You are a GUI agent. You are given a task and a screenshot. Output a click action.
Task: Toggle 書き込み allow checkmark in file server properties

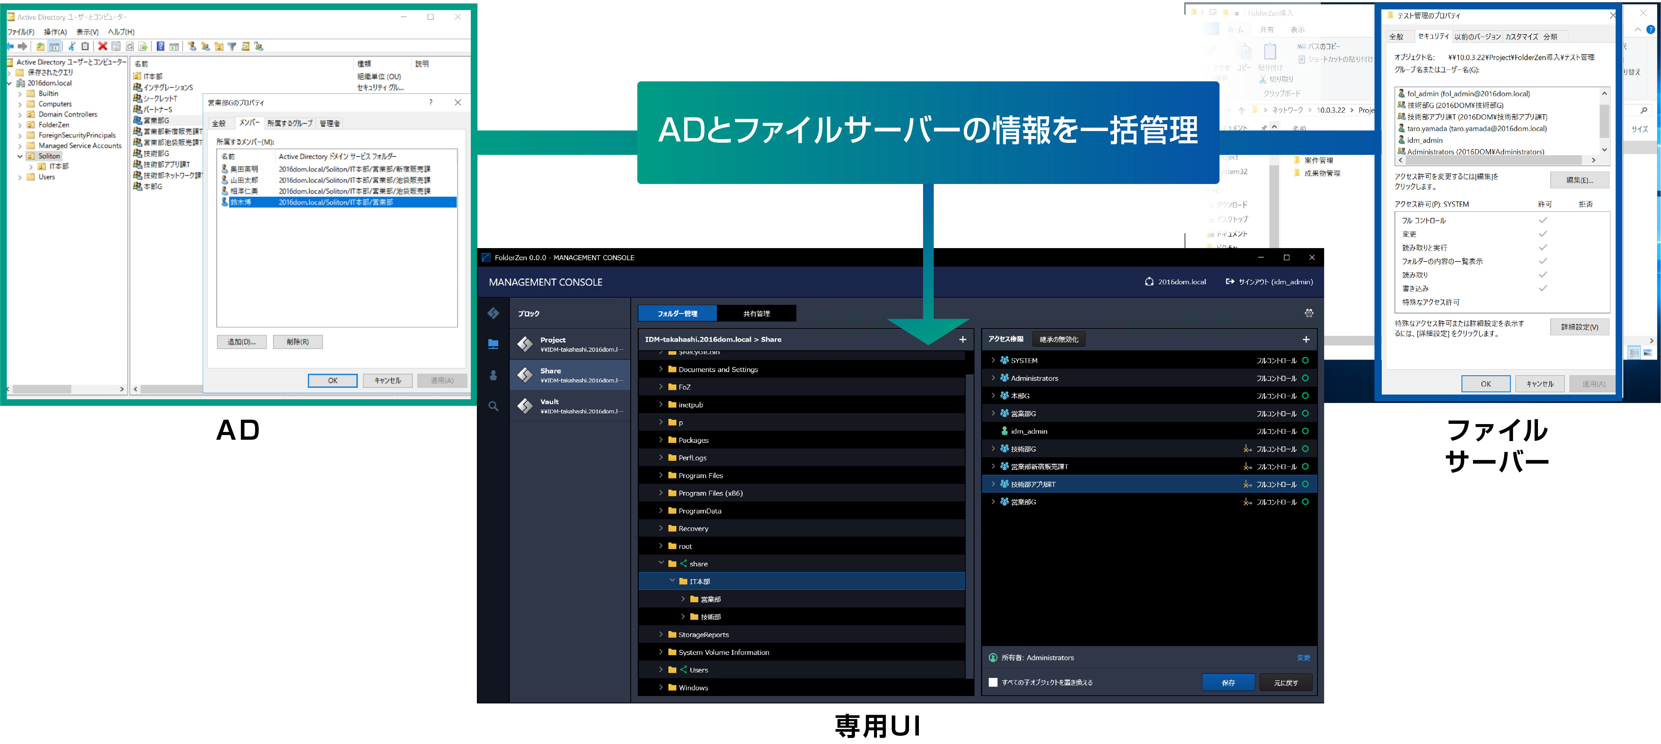[1543, 288]
